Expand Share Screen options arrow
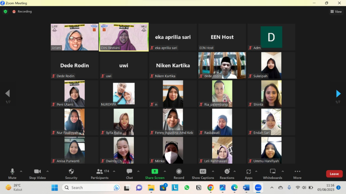This screenshot has width=346, height=194. click(165, 171)
